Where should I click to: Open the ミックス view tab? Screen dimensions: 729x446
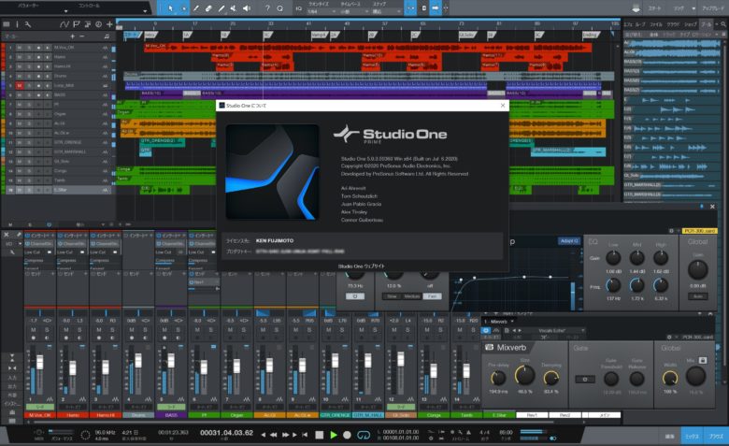pos(692,437)
